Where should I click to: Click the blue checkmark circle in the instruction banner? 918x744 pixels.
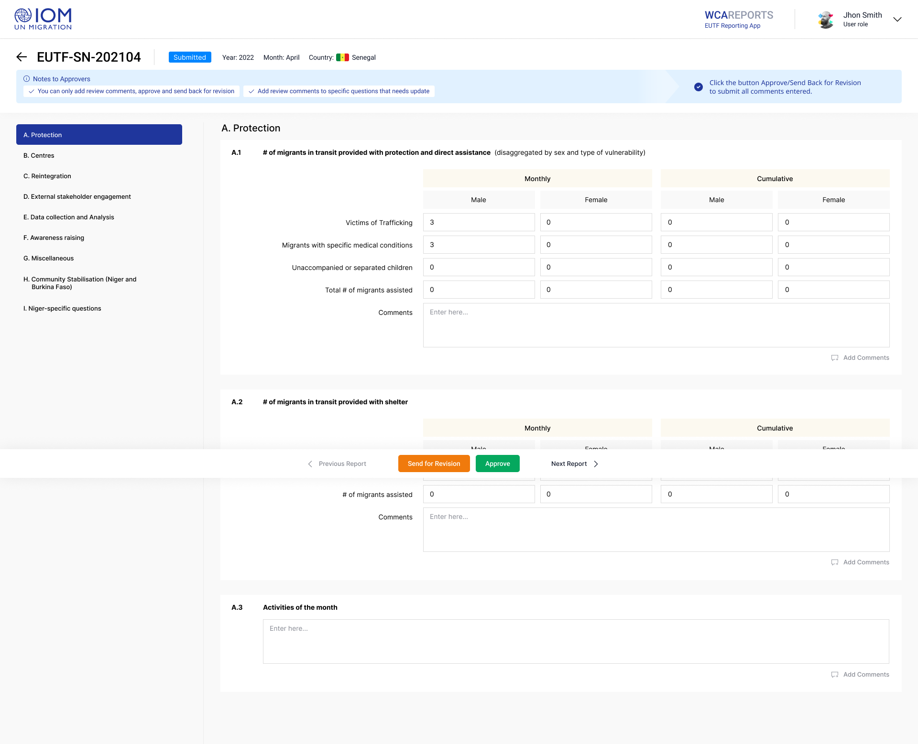(x=699, y=87)
